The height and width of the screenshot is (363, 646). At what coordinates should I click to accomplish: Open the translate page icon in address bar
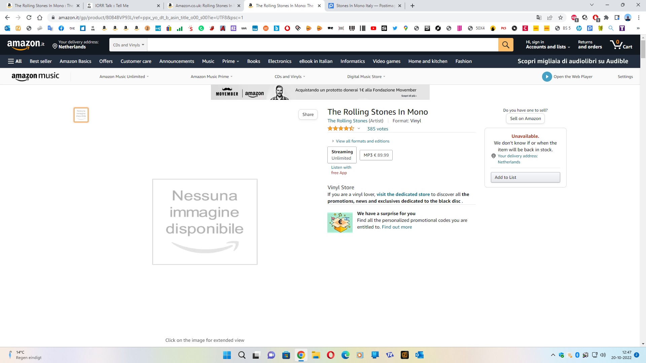[x=539, y=17]
